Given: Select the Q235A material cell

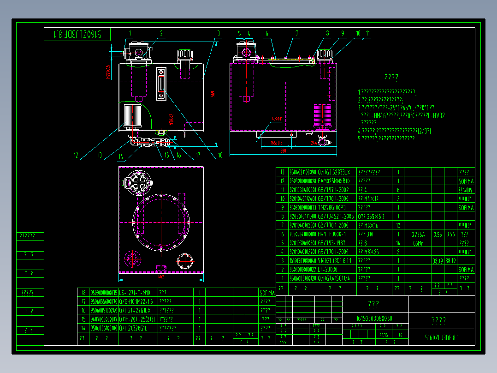Looking at the screenshot, I should coord(418,235).
